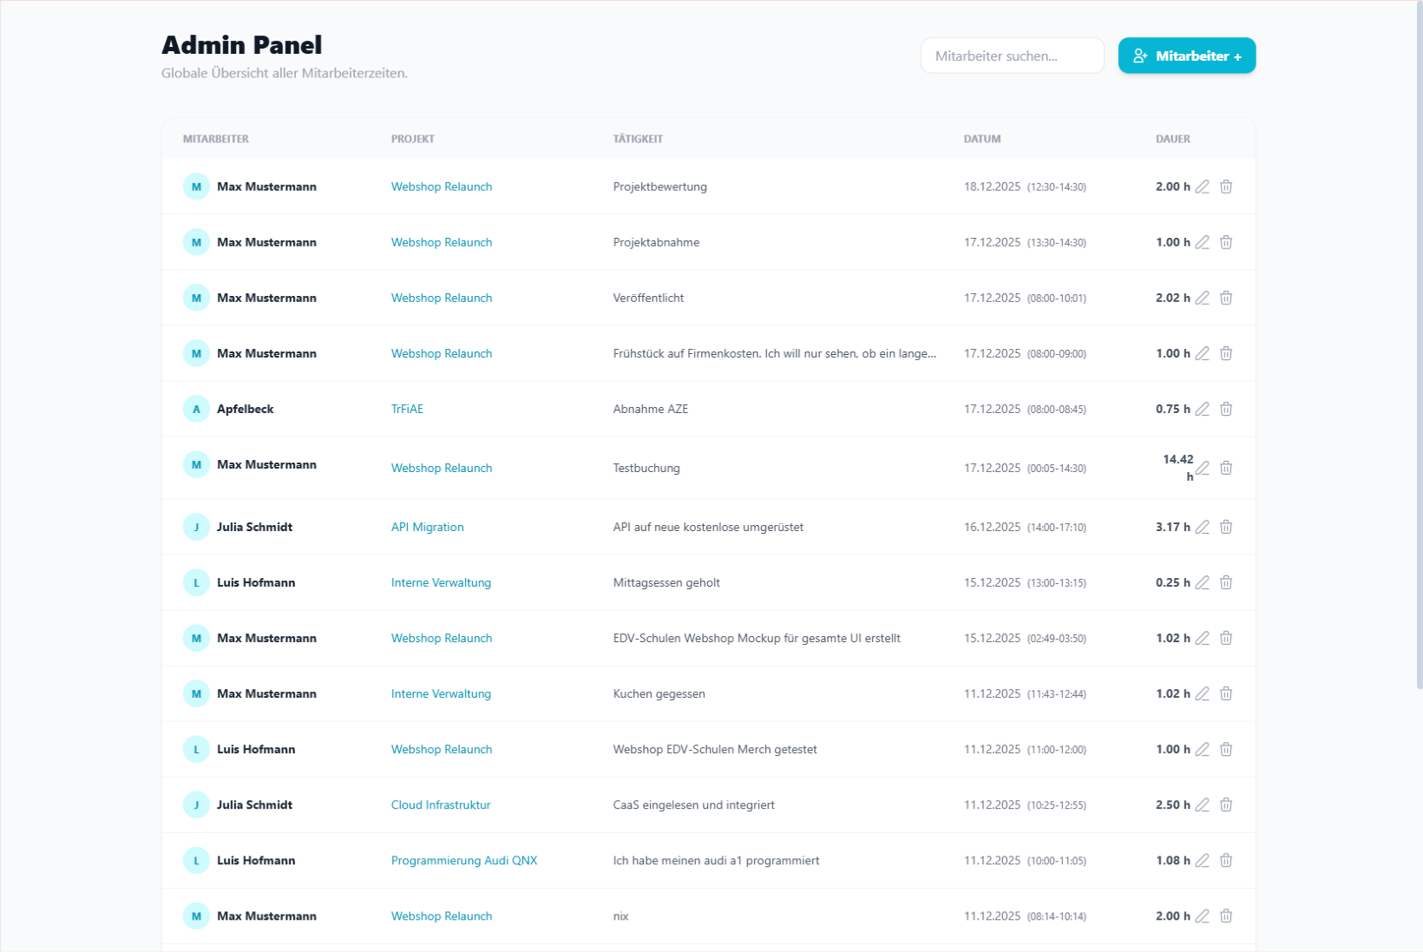Open the API Migration project link
The width and height of the screenshot is (1423, 952).
(427, 527)
